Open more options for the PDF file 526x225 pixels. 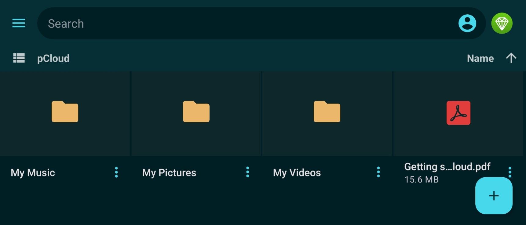[x=510, y=172]
